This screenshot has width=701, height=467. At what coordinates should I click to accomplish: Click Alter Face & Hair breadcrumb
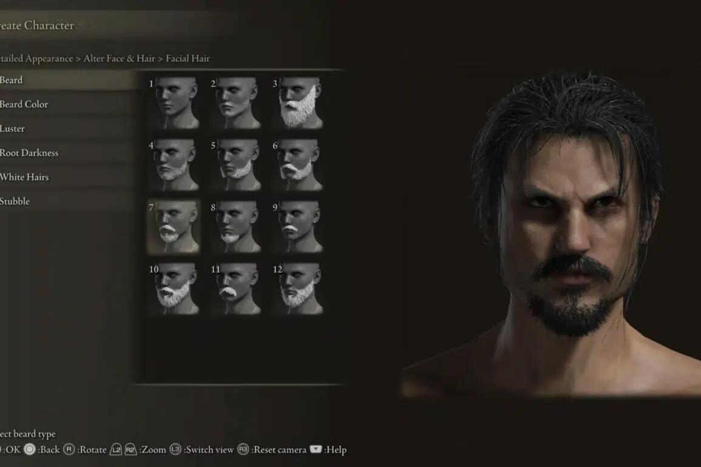tap(120, 59)
